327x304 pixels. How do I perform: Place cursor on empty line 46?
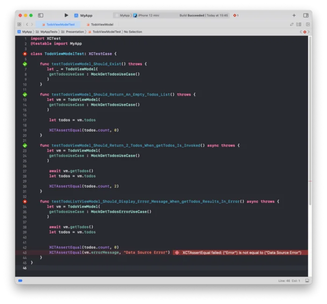pyautogui.click(x=162, y=268)
